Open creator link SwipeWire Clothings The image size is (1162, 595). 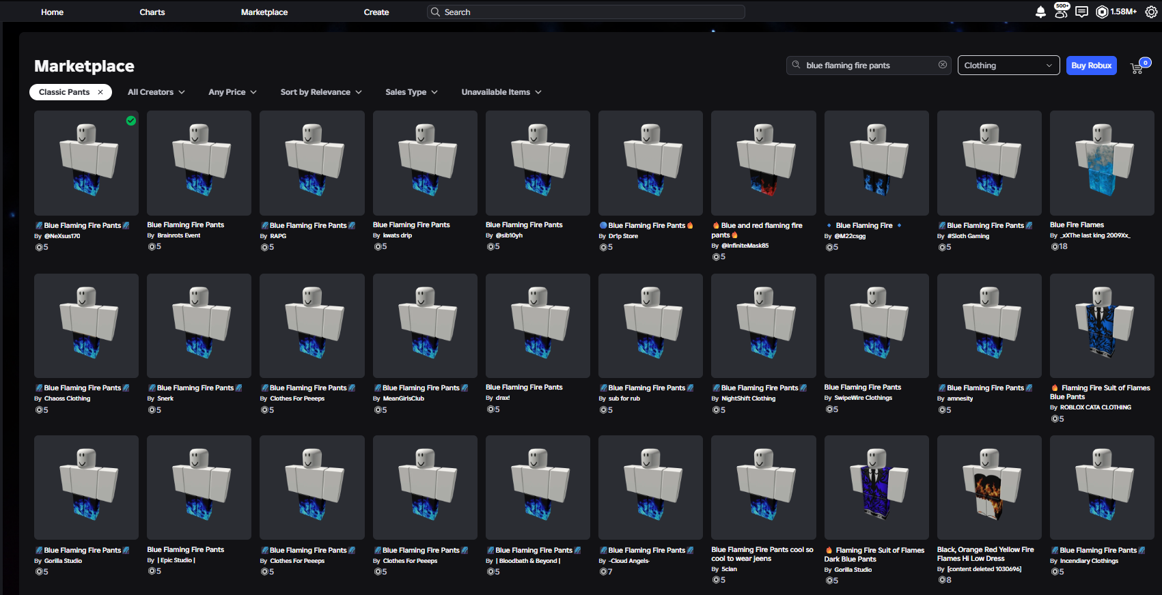point(863,398)
